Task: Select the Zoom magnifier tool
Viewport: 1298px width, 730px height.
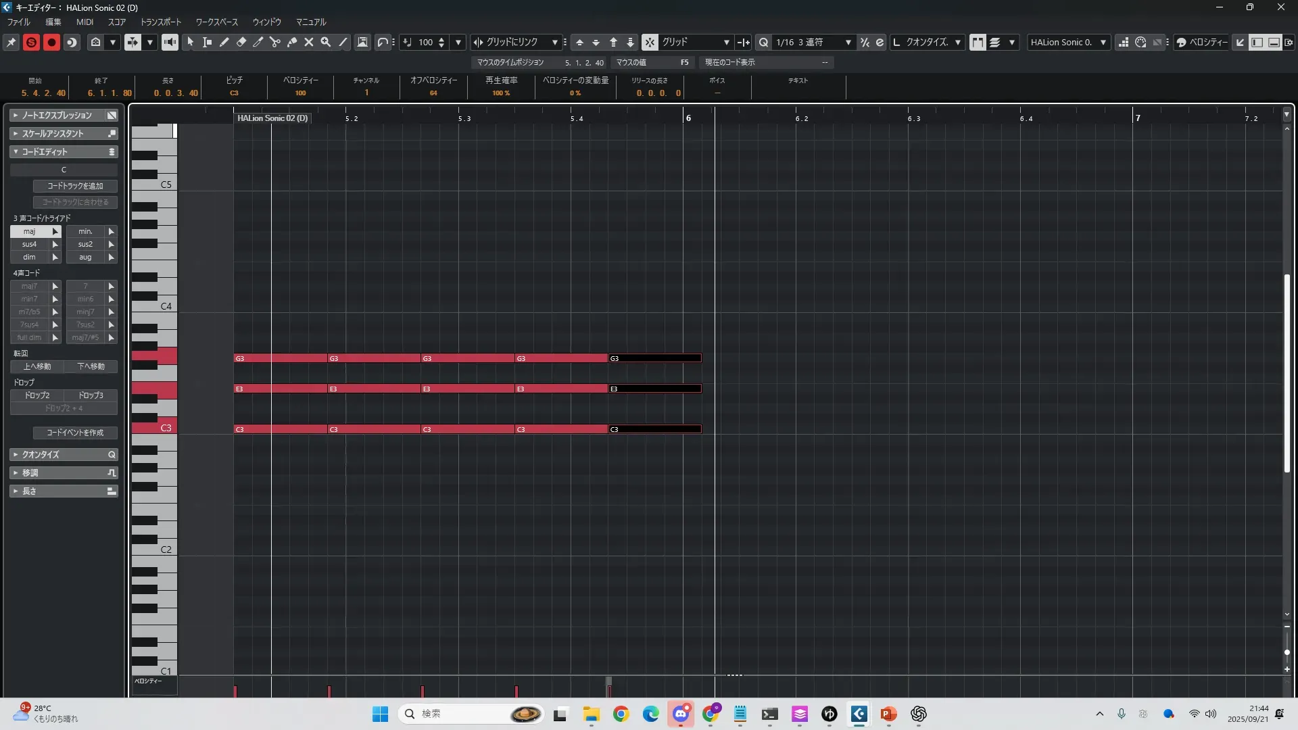Action: click(326, 42)
